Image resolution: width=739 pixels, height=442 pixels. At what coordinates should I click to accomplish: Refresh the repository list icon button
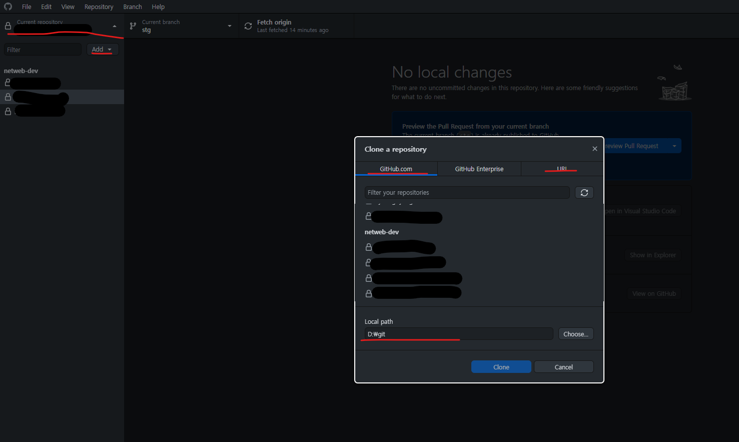coord(584,193)
